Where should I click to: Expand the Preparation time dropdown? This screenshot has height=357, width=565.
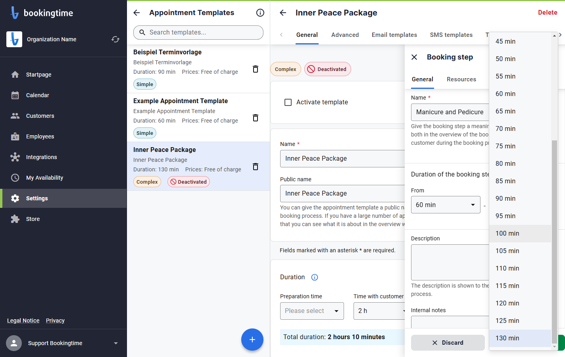click(312, 311)
